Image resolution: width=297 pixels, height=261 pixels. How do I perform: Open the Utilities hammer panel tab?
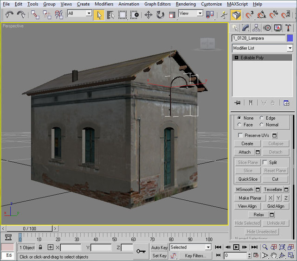click(289, 28)
